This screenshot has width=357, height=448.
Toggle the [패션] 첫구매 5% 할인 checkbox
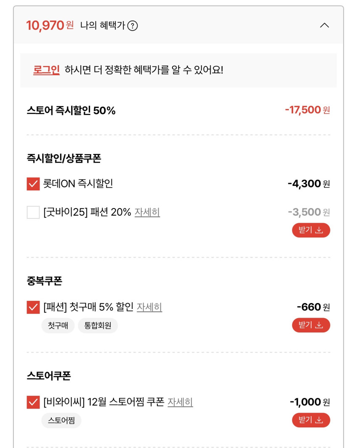pyautogui.click(x=33, y=307)
